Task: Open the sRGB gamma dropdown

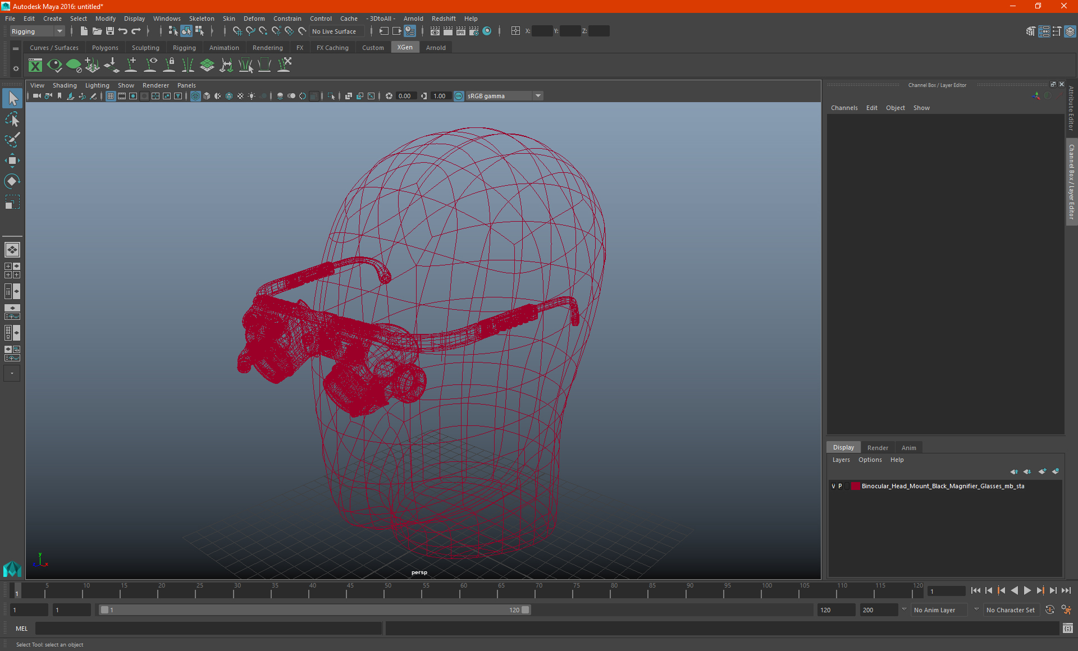Action: pyautogui.click(x=504, y=96)
